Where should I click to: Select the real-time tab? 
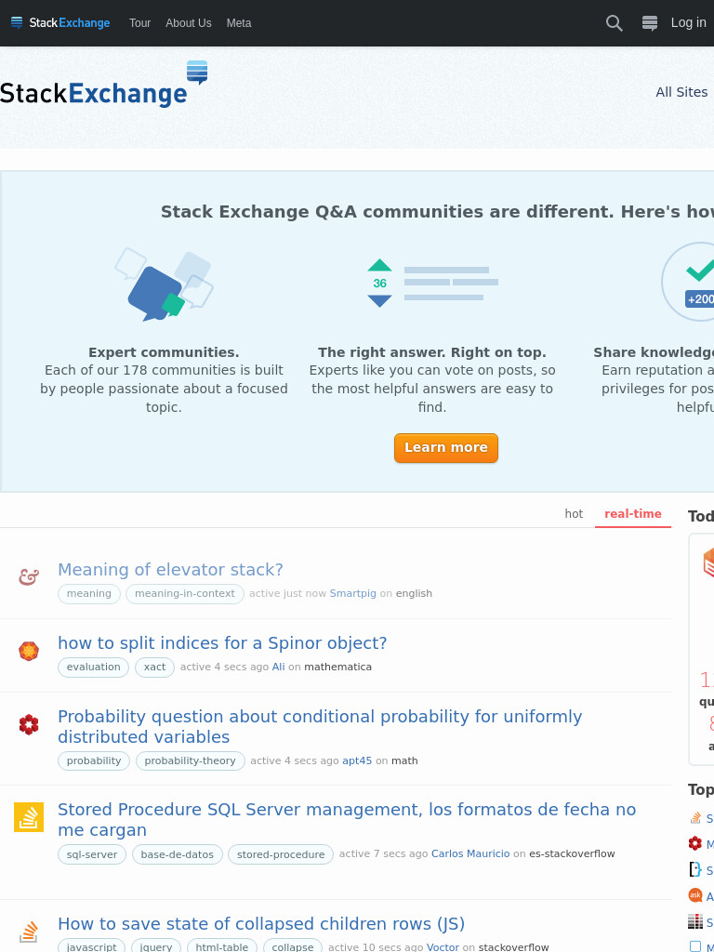pos(632,513)
